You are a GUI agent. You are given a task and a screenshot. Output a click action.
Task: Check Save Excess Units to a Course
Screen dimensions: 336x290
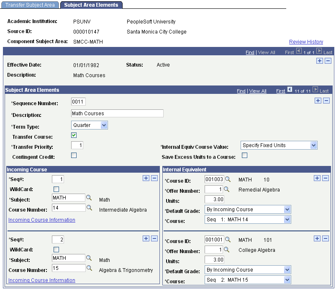click(x=244, y=155)
